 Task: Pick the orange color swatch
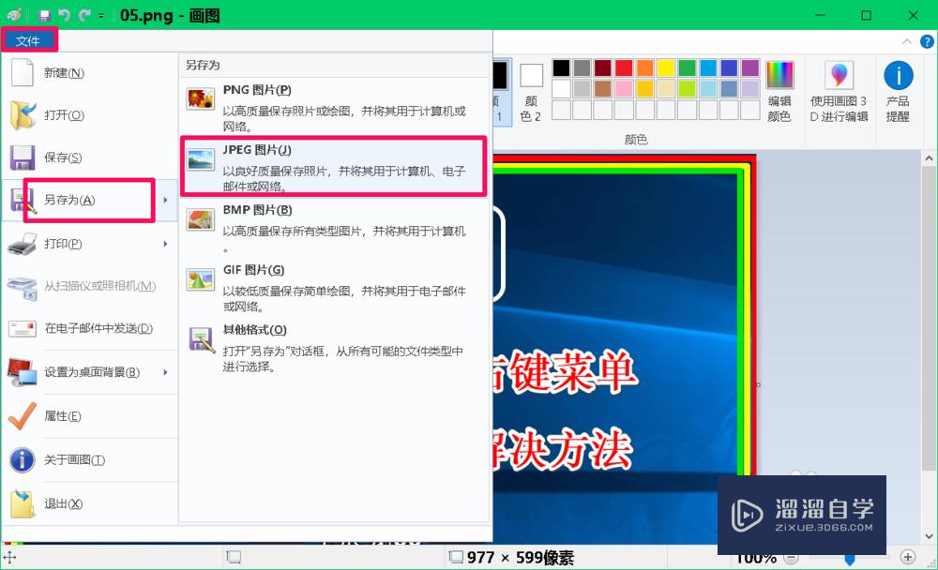pyautogui.click(x=645, y=67)
